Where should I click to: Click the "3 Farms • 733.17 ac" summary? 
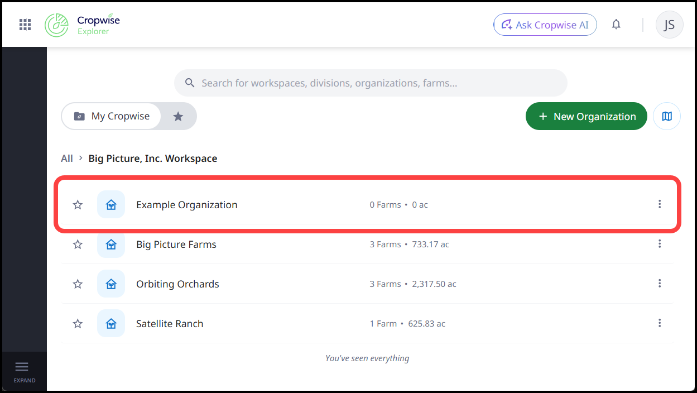(410, 245)
